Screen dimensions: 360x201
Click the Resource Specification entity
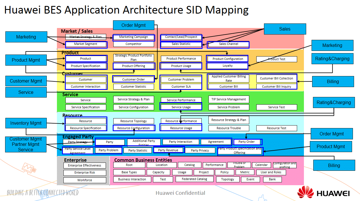pos(86,128)
